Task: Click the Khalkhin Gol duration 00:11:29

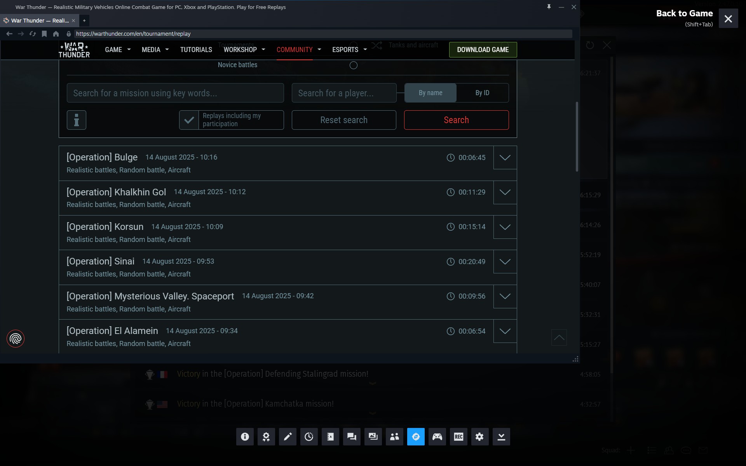Action: pyautogui.click(x=472, y=192)
